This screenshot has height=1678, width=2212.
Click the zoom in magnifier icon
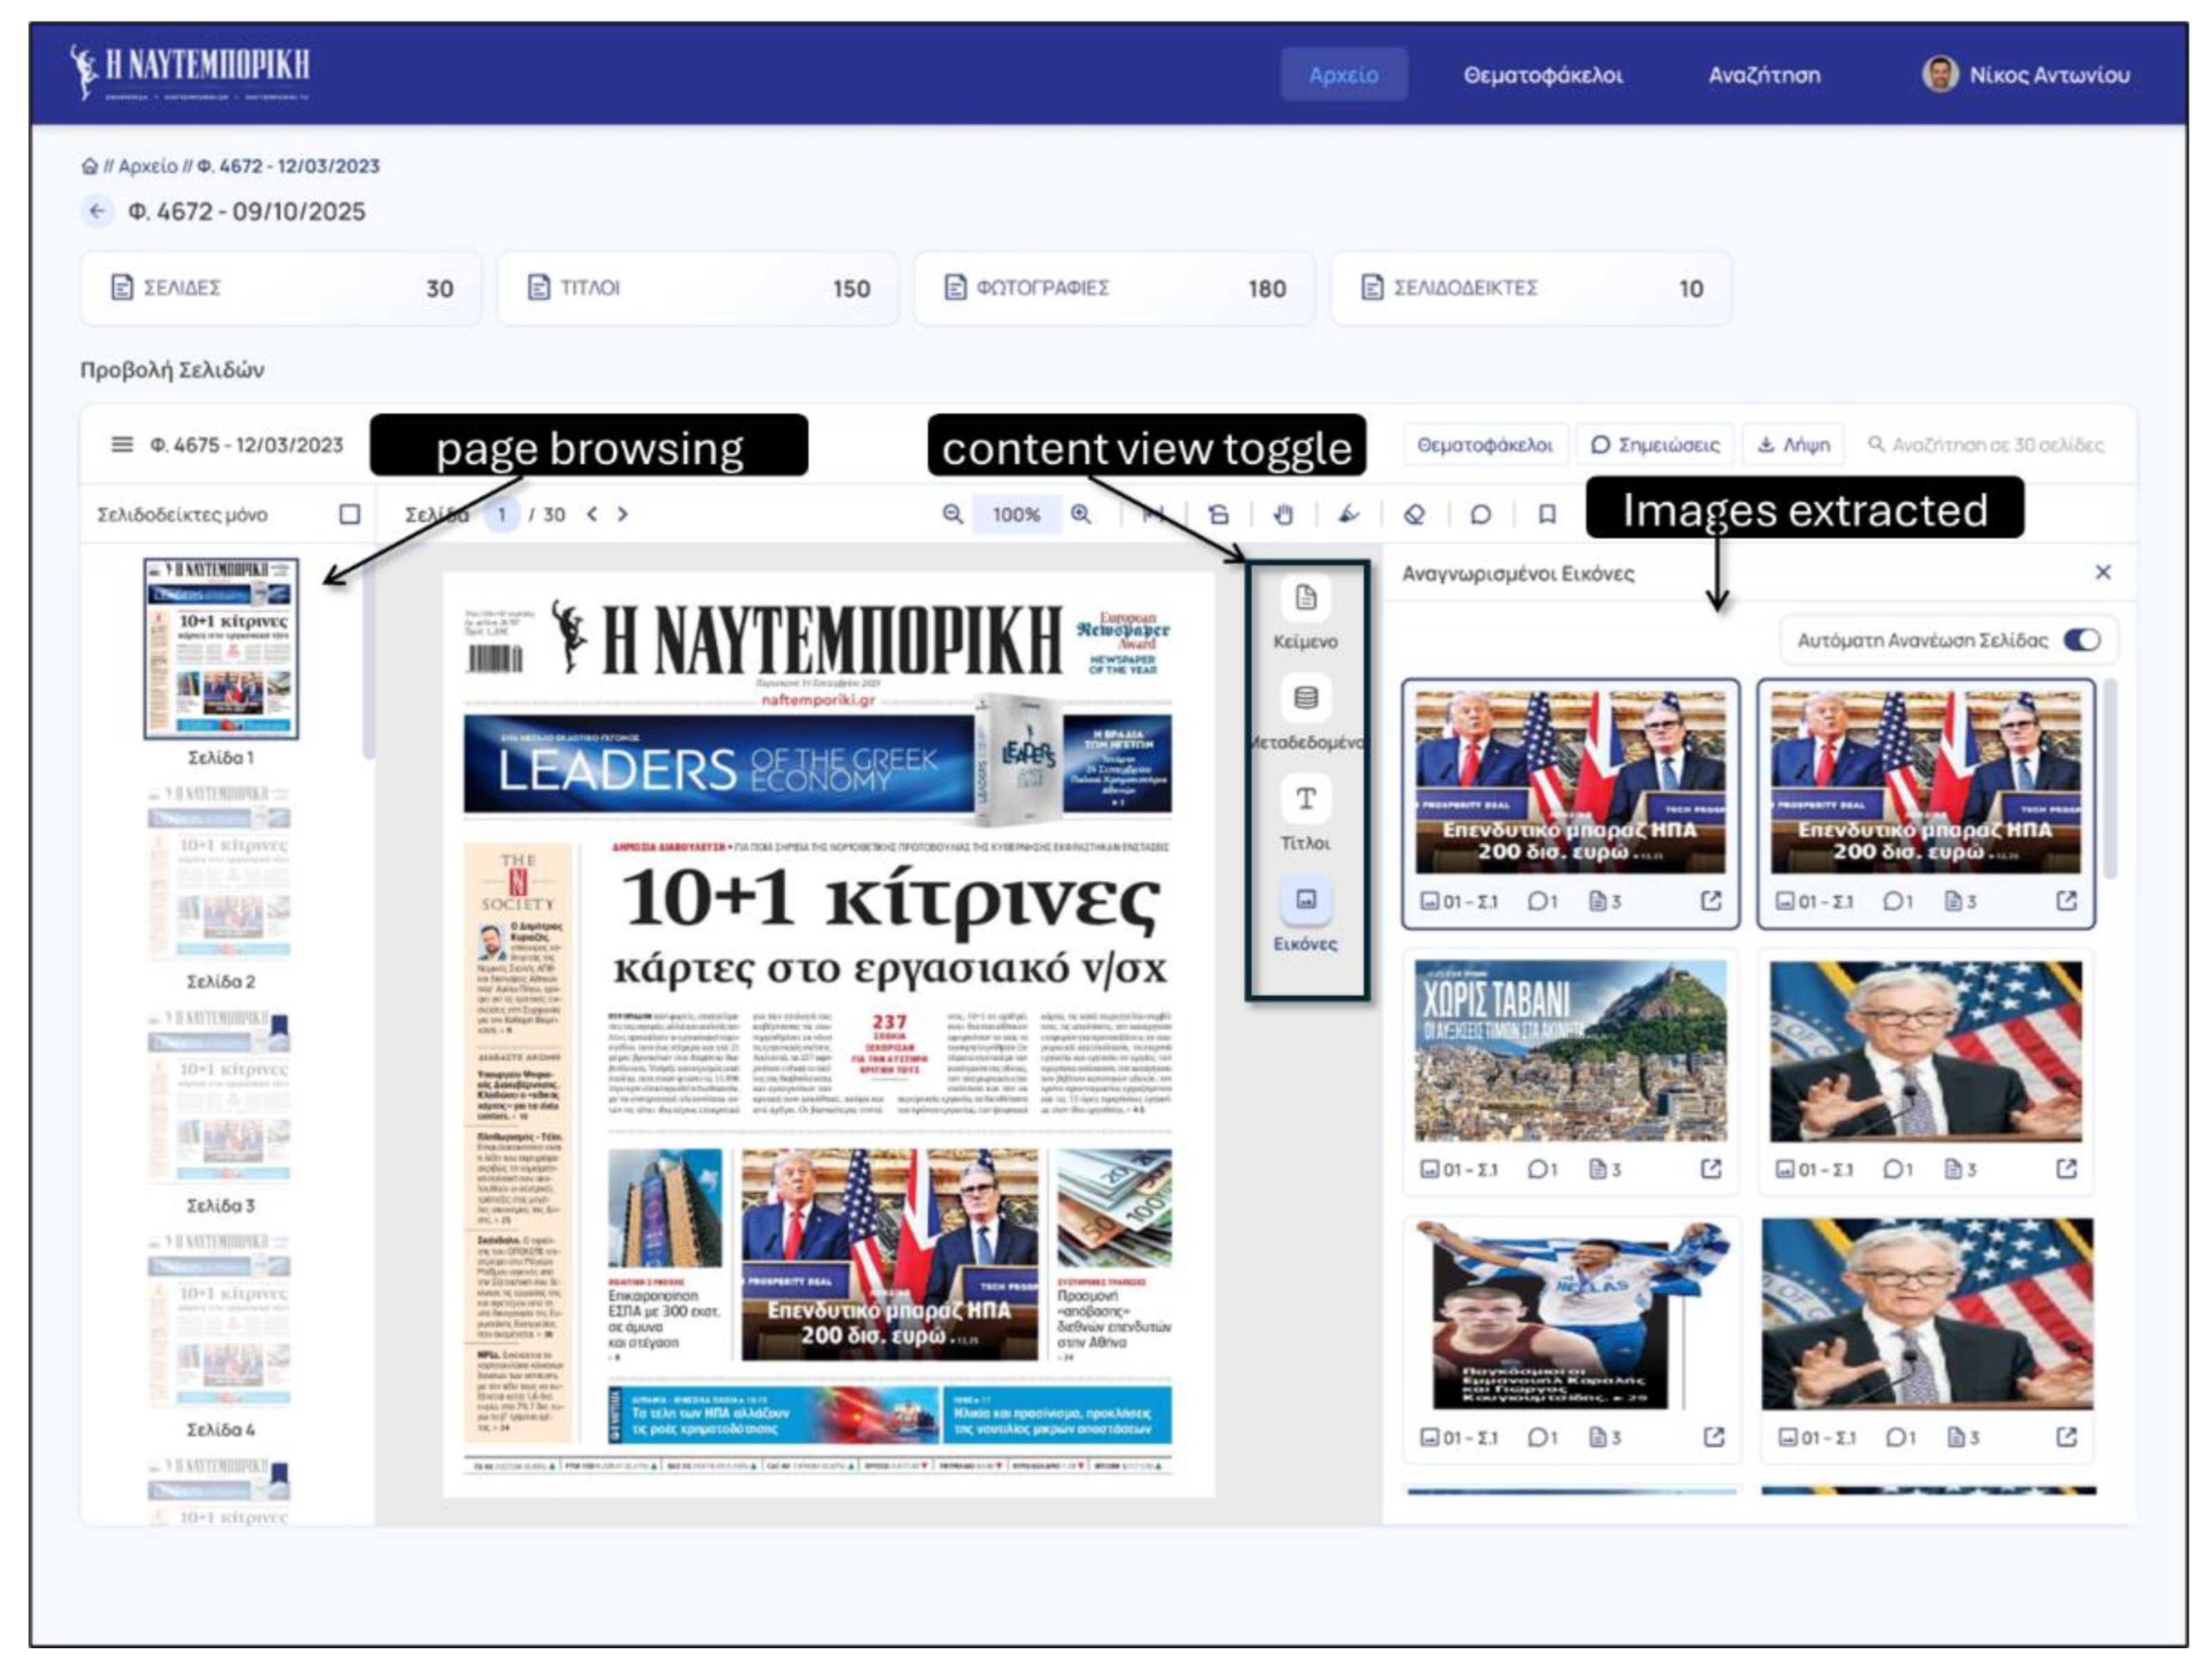[1080, 514]
